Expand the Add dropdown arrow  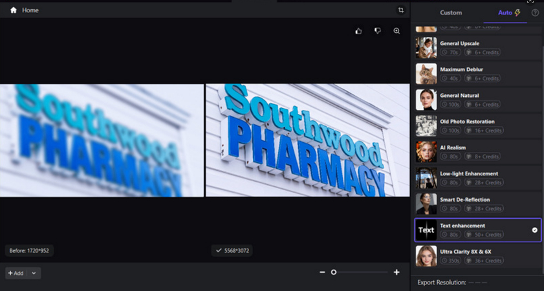[x=34, y=273]
